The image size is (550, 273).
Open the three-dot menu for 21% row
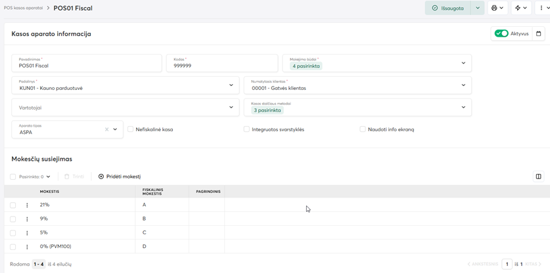click(x=27, y=205)
